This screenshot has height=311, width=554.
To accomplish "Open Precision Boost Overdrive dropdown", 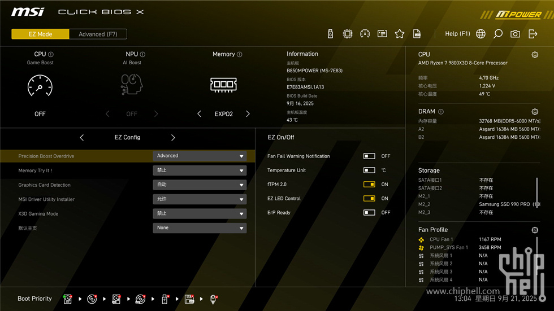I will coord(200,156).
